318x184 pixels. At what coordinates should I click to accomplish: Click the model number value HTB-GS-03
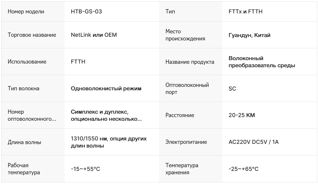click(x=86, y=12)
